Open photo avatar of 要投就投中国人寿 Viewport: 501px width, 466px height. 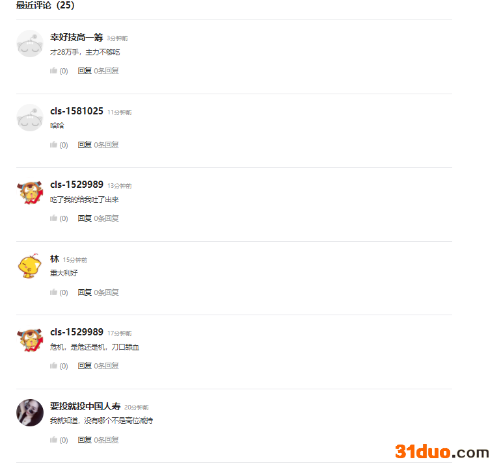pos(30,413)
